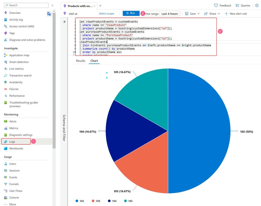Viewport: 261px width, 206px height.
Task: Toggle legend item 103
Action: [x=96, y=201]
